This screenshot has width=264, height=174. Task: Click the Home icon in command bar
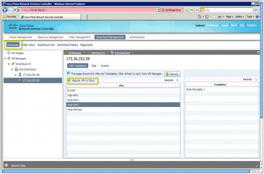click(199, 16)
